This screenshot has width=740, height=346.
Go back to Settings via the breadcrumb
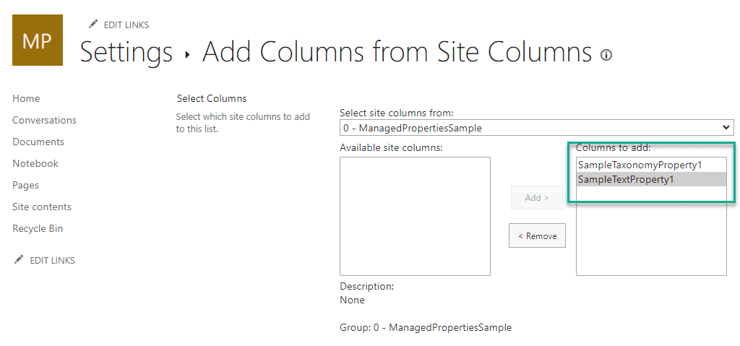pos(126,53)
